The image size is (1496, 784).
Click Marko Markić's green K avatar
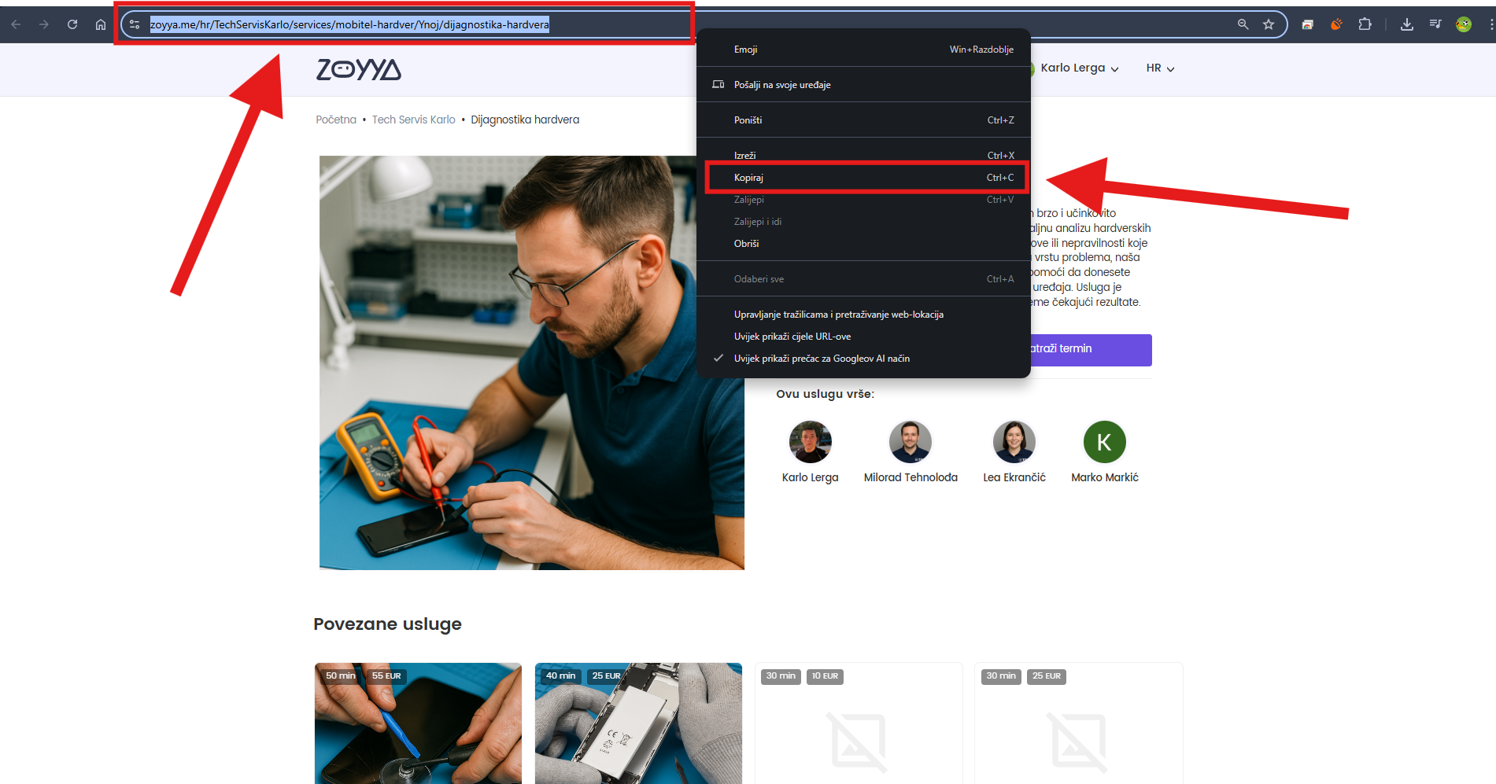tap(1104, 442)
